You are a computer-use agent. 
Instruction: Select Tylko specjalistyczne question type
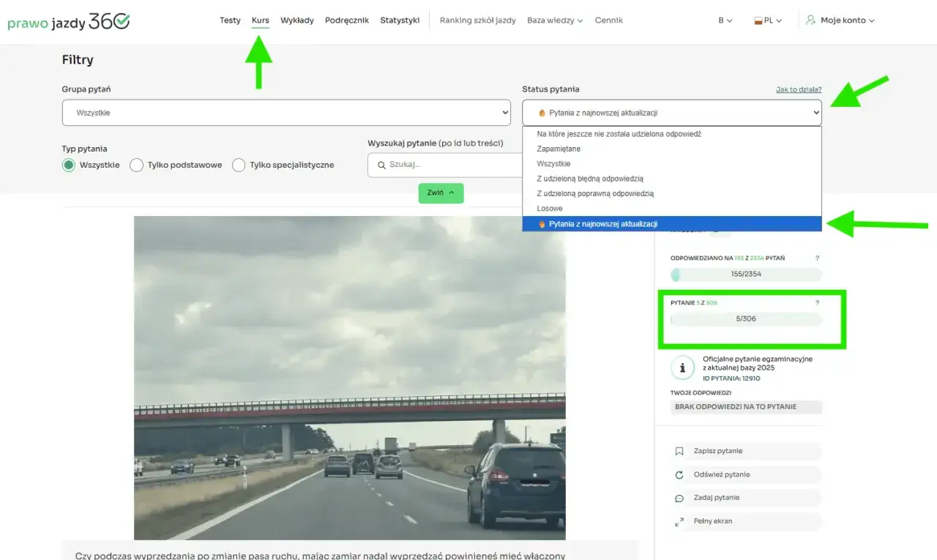point(239,165)
